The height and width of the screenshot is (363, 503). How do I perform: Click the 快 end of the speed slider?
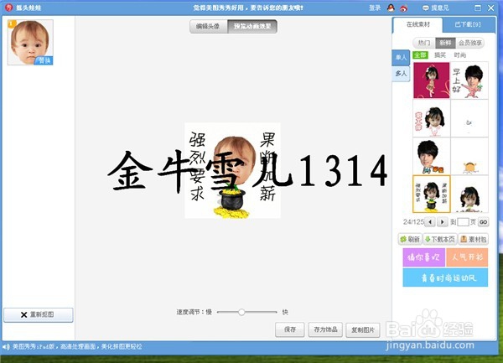pos(285,312)
